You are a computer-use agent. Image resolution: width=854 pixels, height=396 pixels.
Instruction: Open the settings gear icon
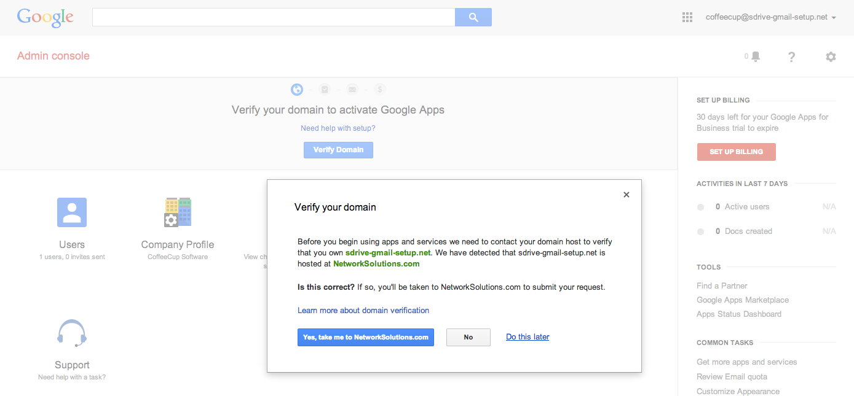coord(831,56)
